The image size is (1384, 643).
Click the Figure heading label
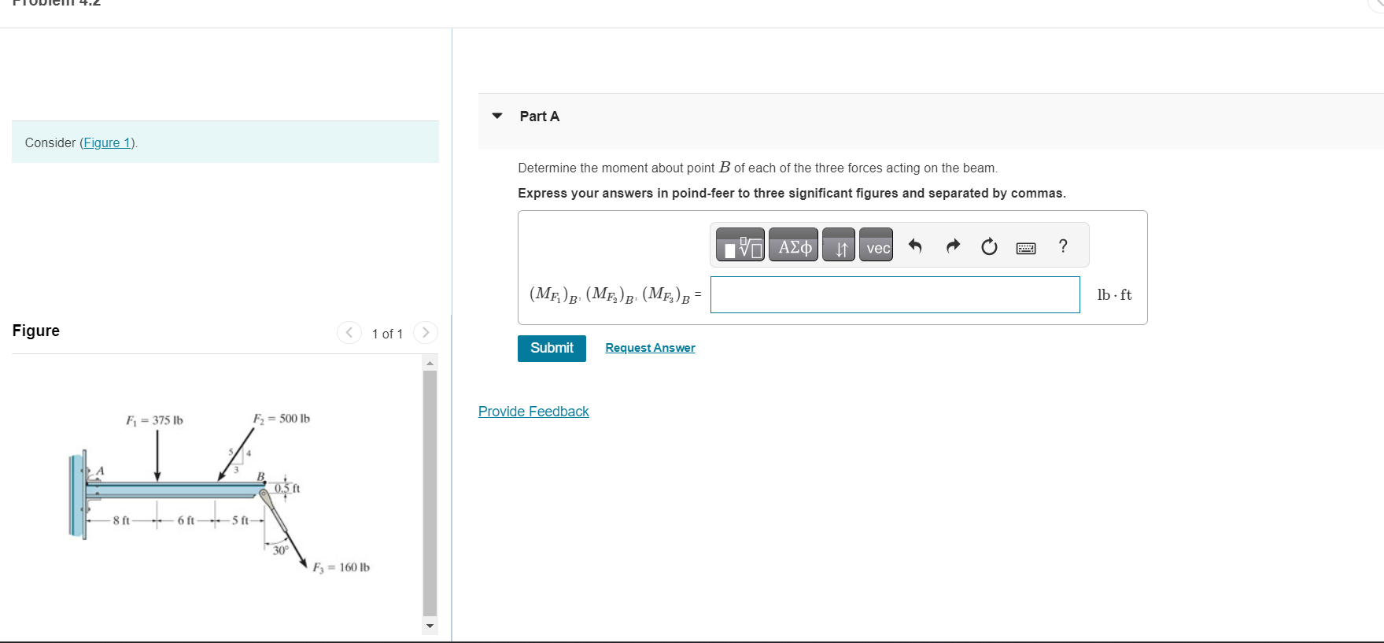tap(35, 331)
